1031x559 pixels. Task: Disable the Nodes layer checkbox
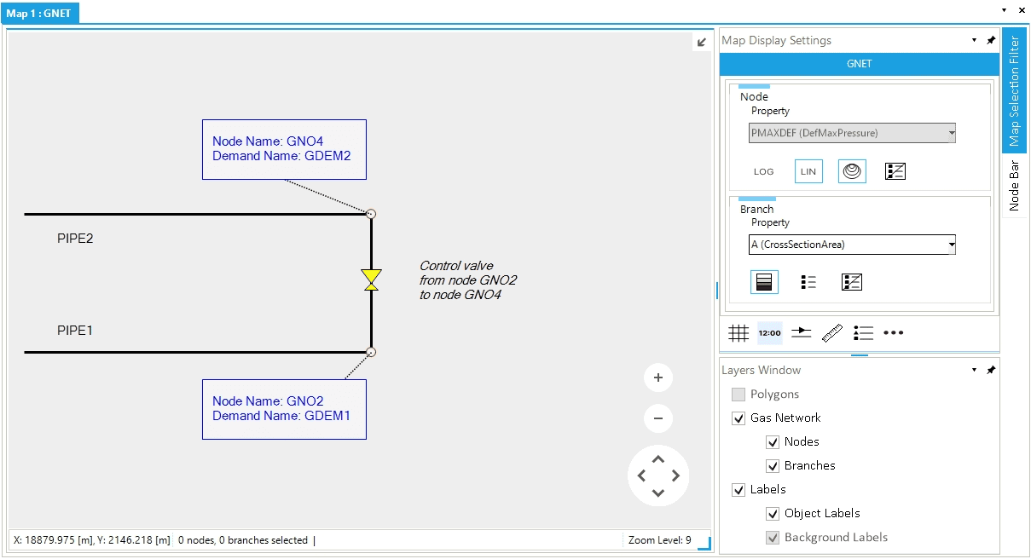(773, 442)
